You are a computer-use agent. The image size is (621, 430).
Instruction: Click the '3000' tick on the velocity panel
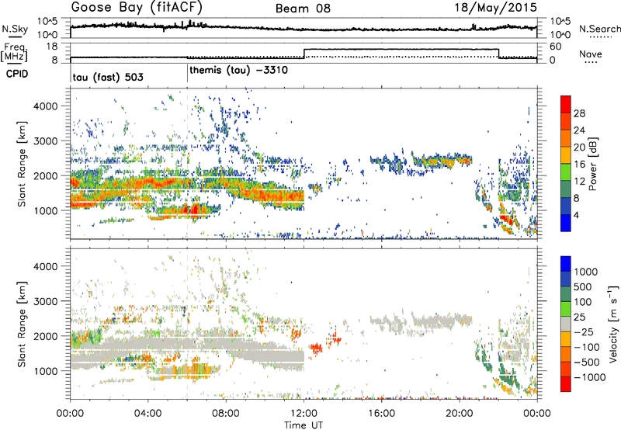pyautogui.click(x=46, y=301)
